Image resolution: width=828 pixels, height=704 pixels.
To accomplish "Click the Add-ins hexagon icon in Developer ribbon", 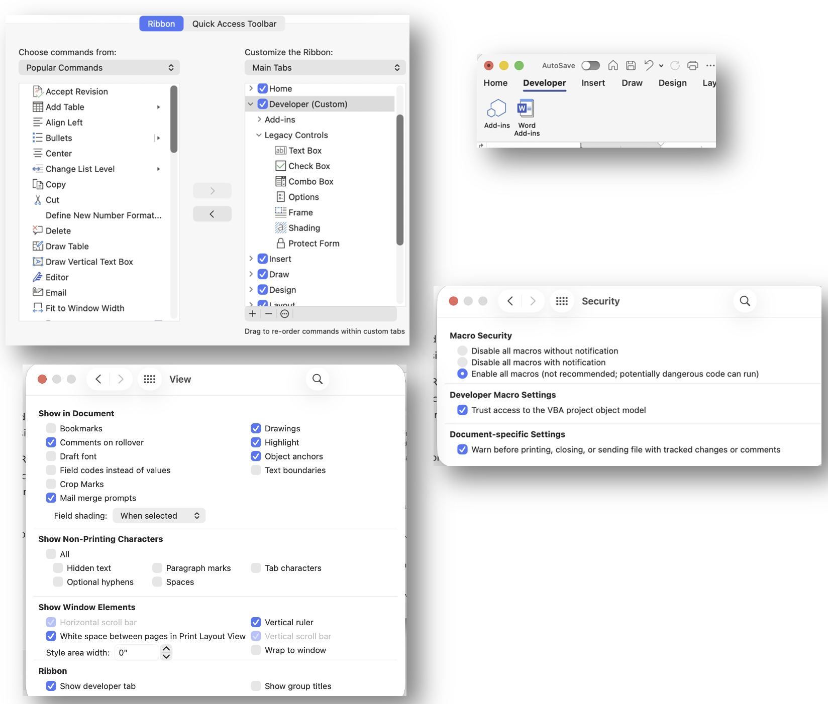I will (x=497, y=108).
